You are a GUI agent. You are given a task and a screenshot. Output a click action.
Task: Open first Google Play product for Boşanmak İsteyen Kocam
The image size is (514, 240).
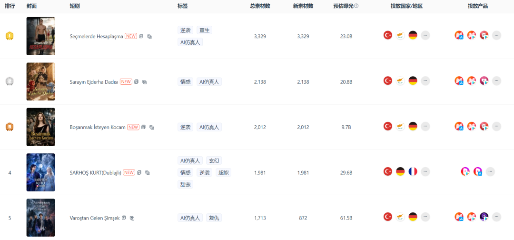[471, 126]
